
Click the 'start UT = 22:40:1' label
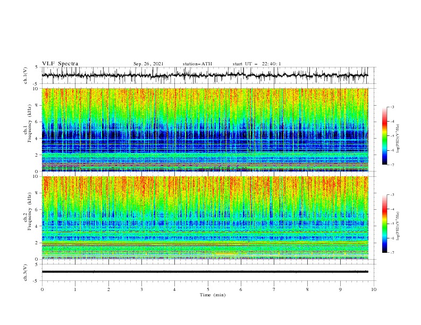257,64
